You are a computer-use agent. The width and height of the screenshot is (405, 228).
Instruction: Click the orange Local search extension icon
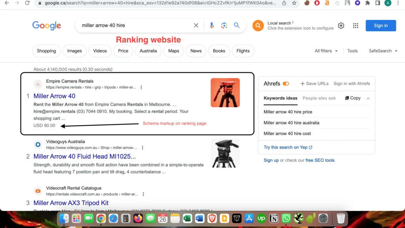[x=258, y=26]
